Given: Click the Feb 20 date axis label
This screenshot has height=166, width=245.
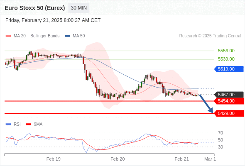Looking at the screenshot, I should 118,159.
